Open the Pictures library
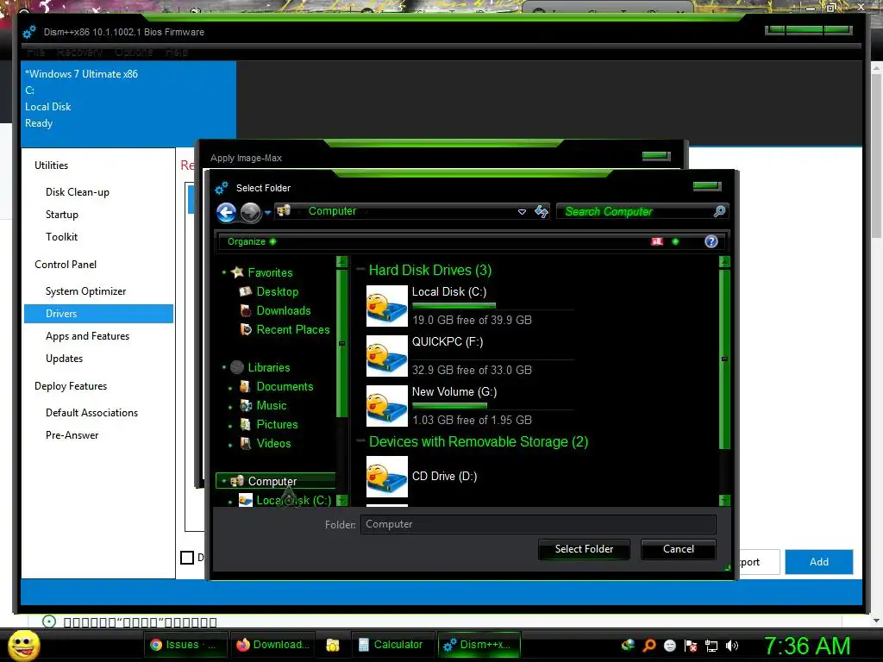The height and width of the screenshot is (662, 883). [x=277, y=424]
